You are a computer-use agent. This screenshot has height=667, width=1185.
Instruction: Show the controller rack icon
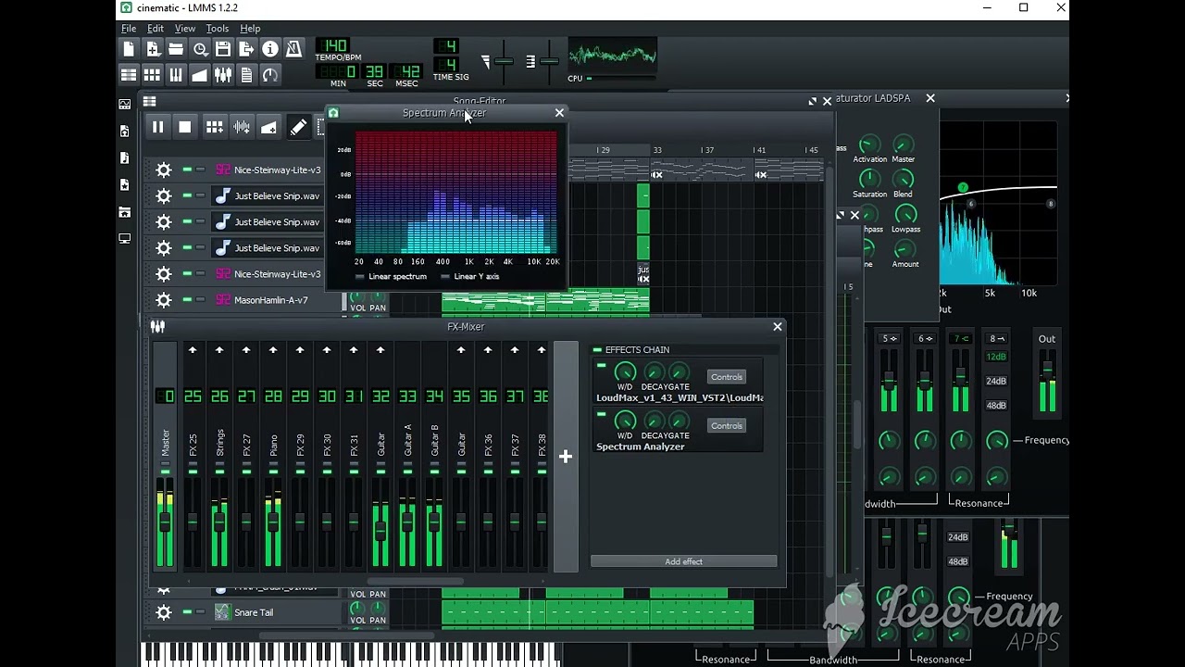[x=270, y=75]
